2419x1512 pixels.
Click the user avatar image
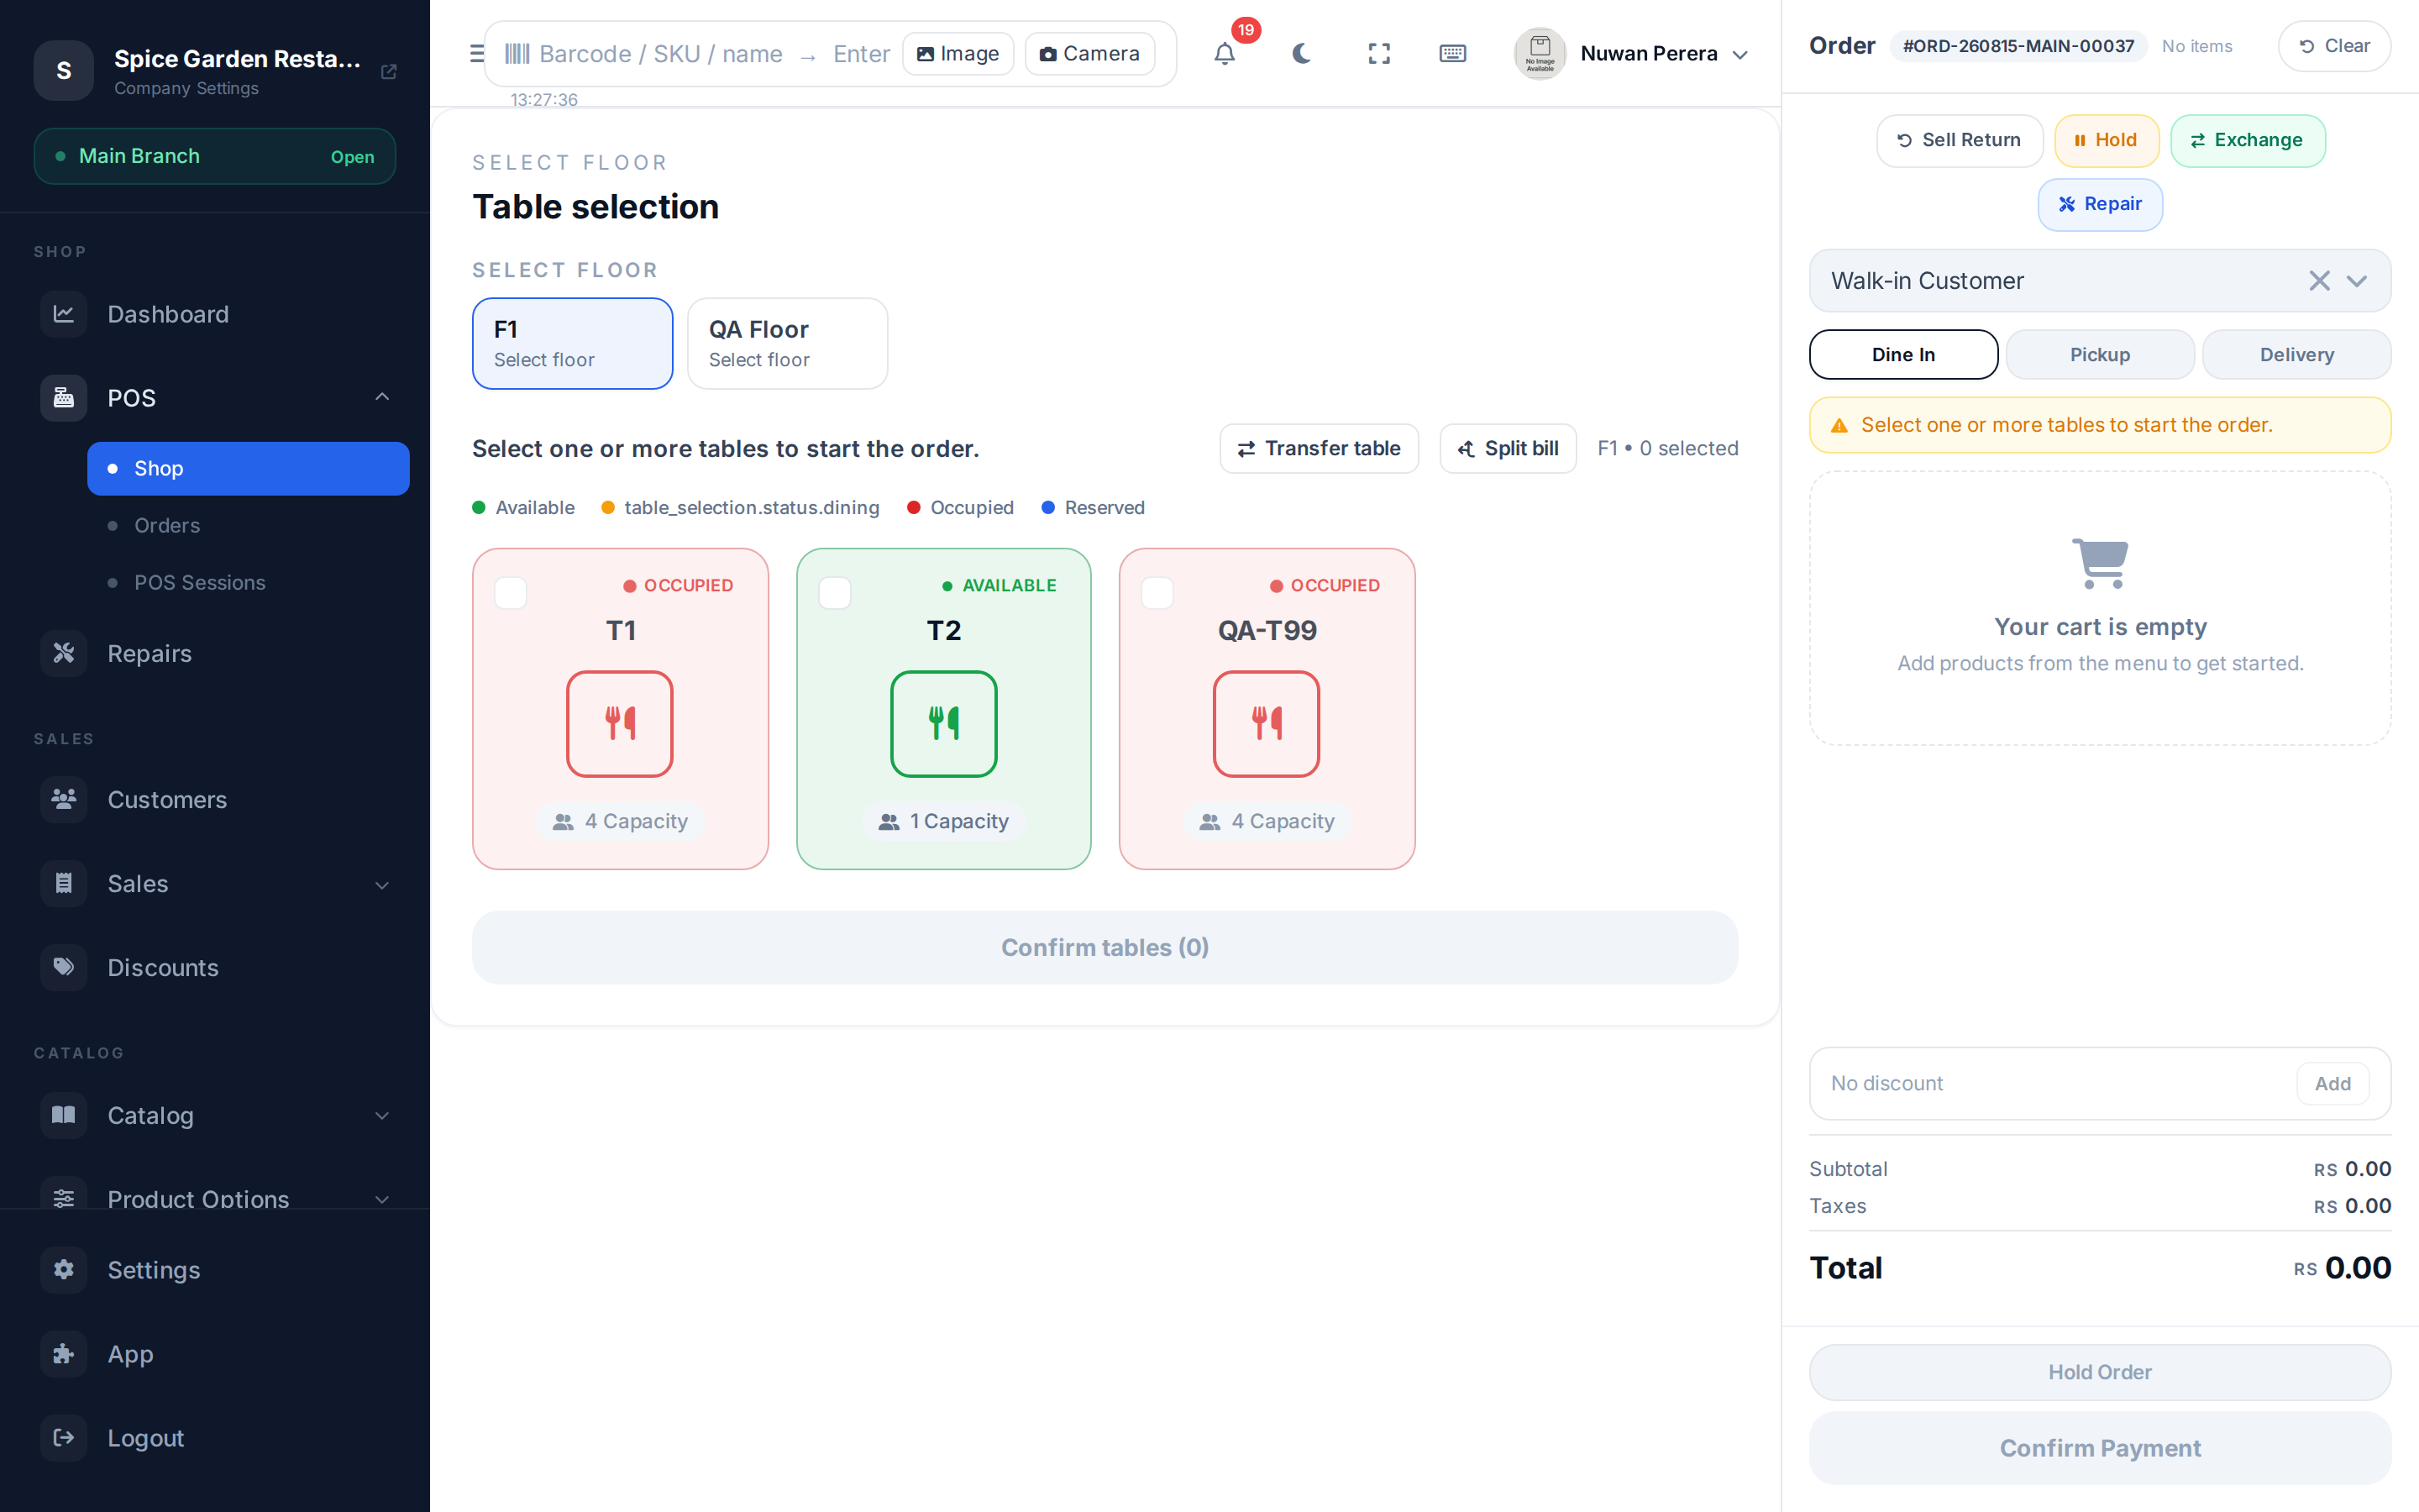1540,54
